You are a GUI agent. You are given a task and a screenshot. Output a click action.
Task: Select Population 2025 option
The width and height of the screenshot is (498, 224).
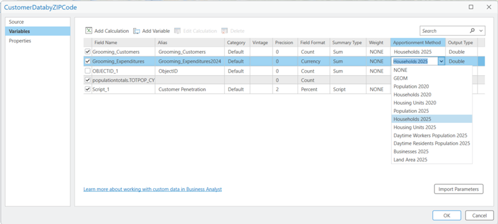tap(431, 111)
